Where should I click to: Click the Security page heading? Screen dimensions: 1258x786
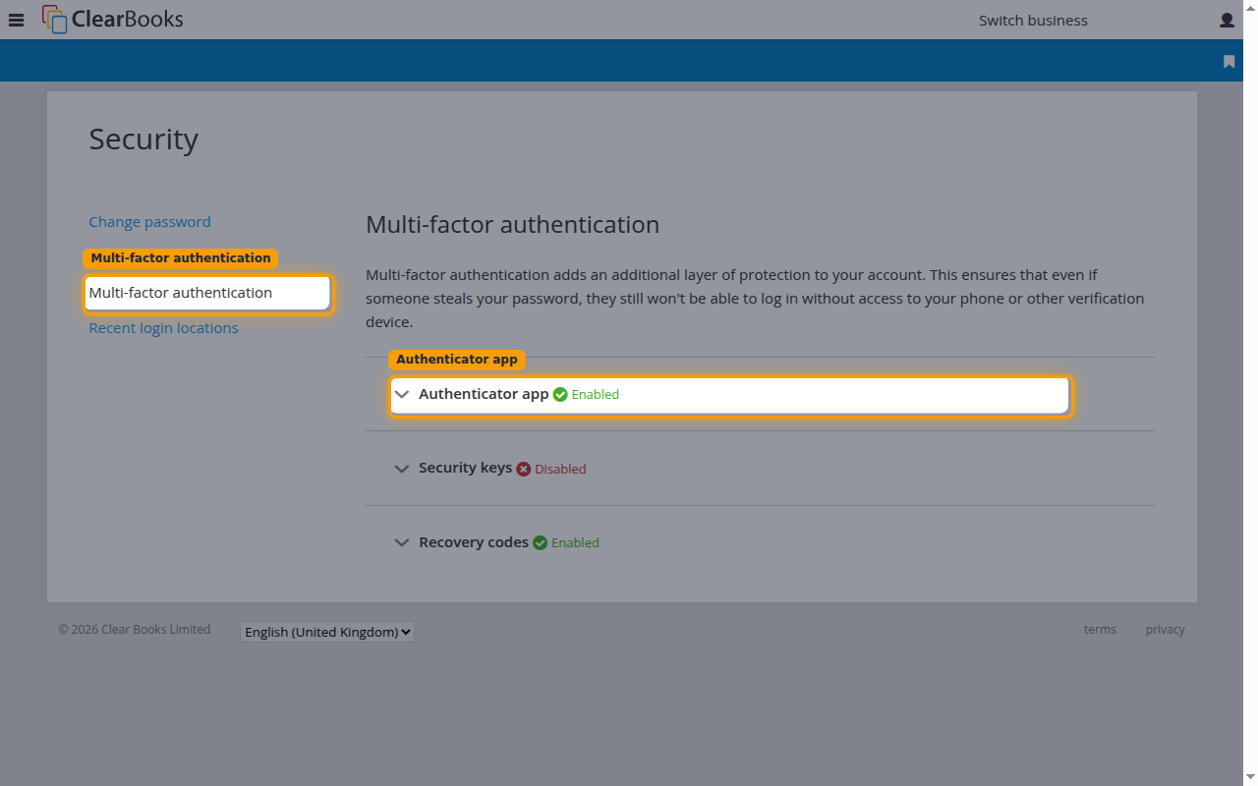pos(143,140)
